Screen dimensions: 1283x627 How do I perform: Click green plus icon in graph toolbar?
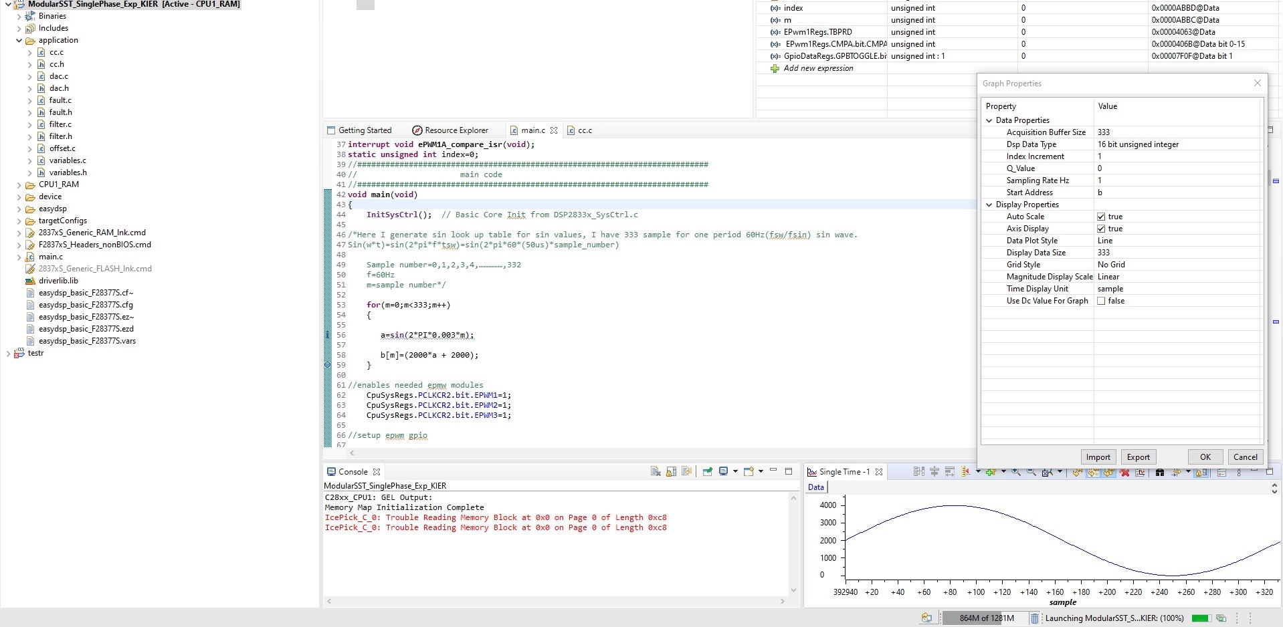991,471
